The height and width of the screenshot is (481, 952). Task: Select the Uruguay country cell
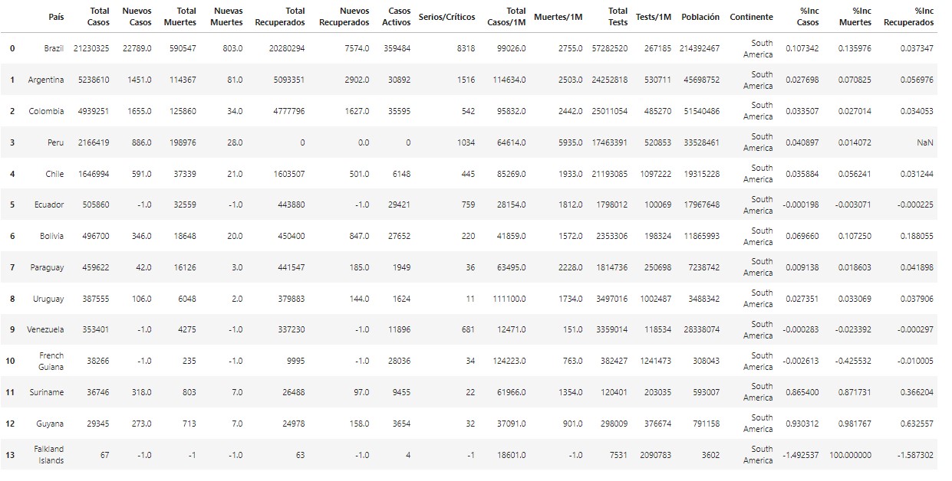point(49,299)
